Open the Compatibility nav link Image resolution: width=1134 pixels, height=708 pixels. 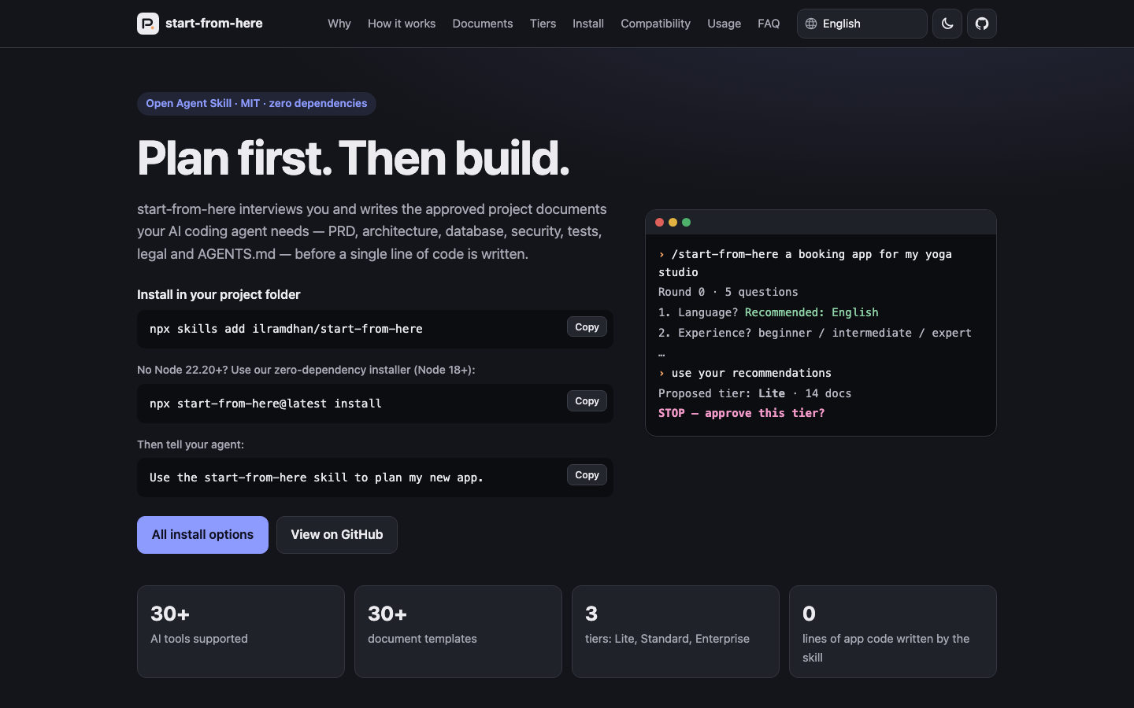pos(655,24)
